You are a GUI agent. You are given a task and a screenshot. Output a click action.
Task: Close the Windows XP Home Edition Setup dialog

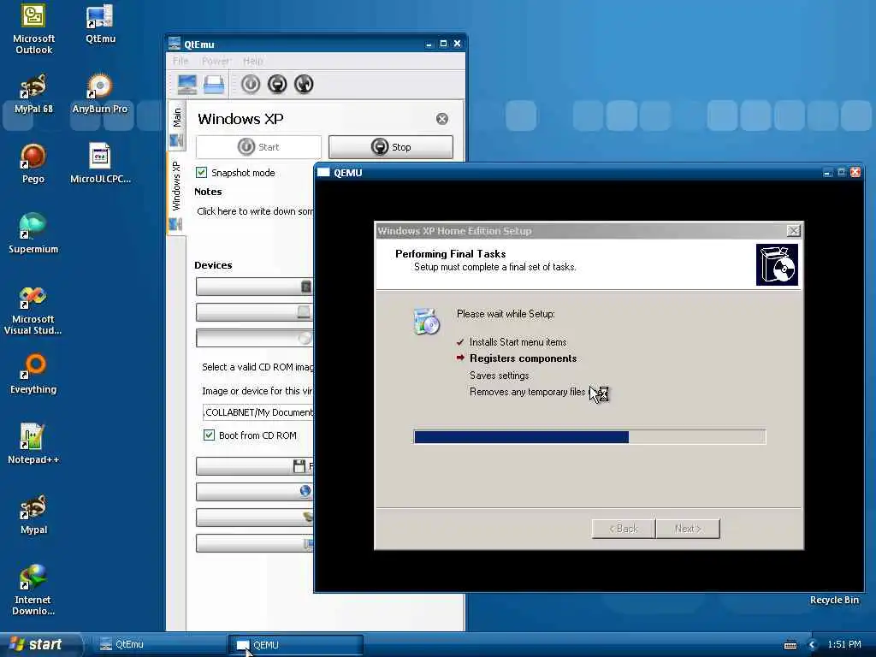pyautogui.click(x=793, y=231)
